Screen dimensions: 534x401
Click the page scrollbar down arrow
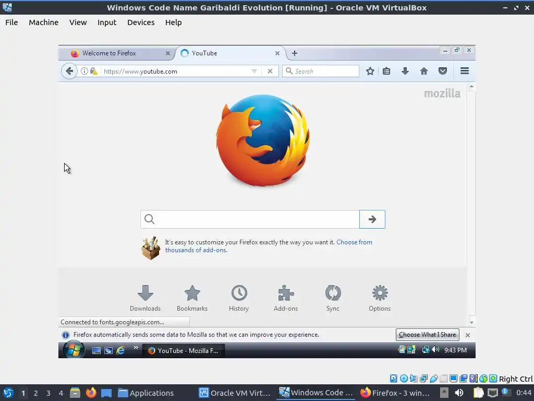471,322
